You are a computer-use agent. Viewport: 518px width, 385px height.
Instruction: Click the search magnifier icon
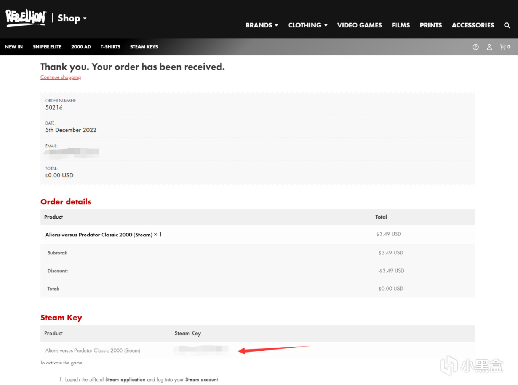507,26
